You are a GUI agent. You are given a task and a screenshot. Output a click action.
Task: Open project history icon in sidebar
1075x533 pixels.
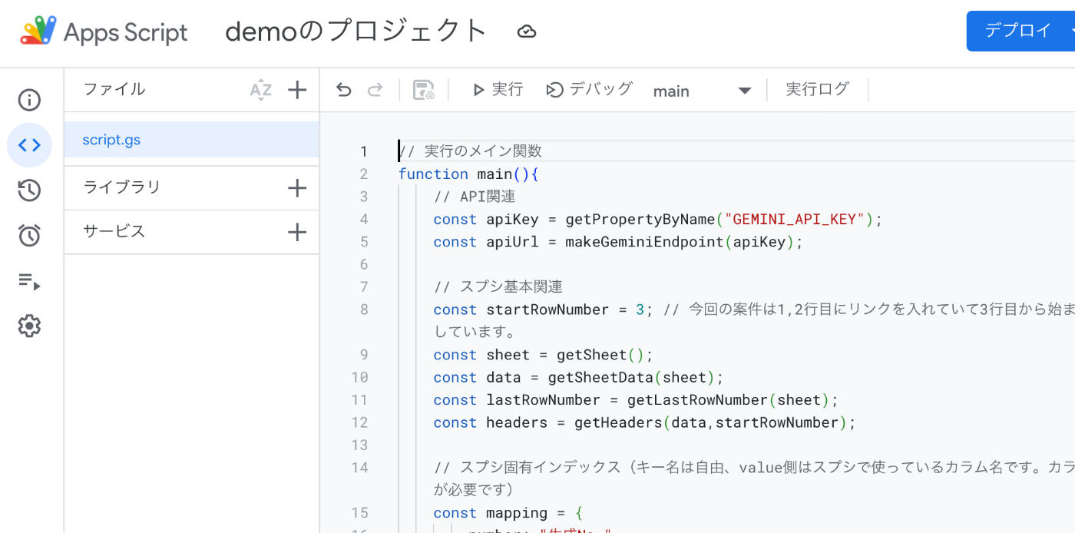tap(29, 190)
